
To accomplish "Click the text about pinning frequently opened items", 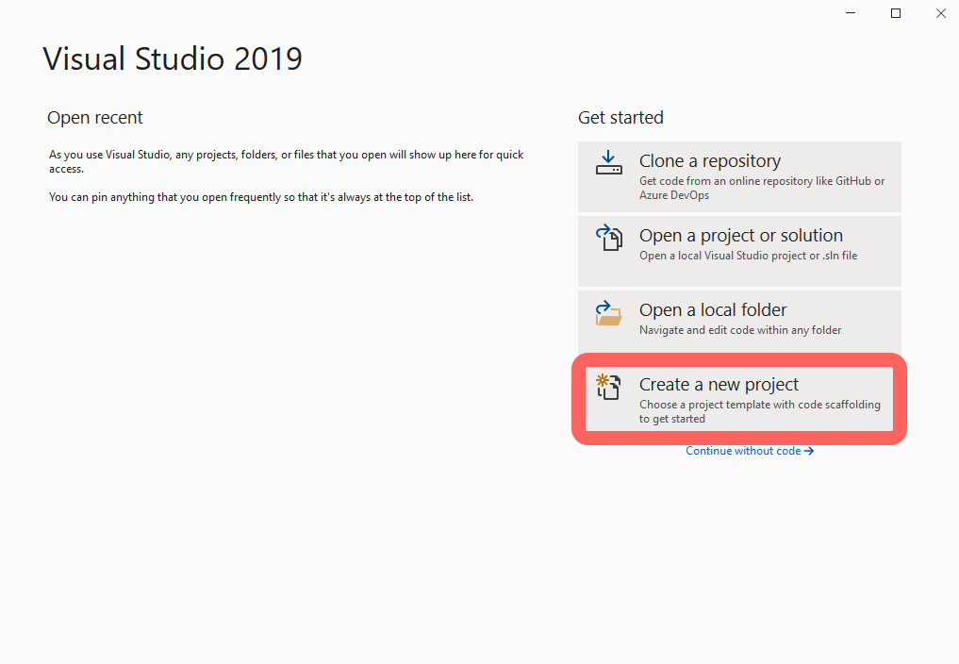I will pyautogui.click(x=261, y=197).
